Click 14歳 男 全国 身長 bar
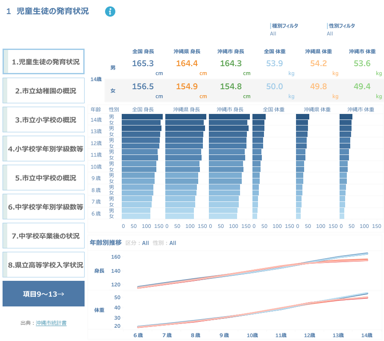This screenshot has height=341, width=384. (x=142, y=117)
